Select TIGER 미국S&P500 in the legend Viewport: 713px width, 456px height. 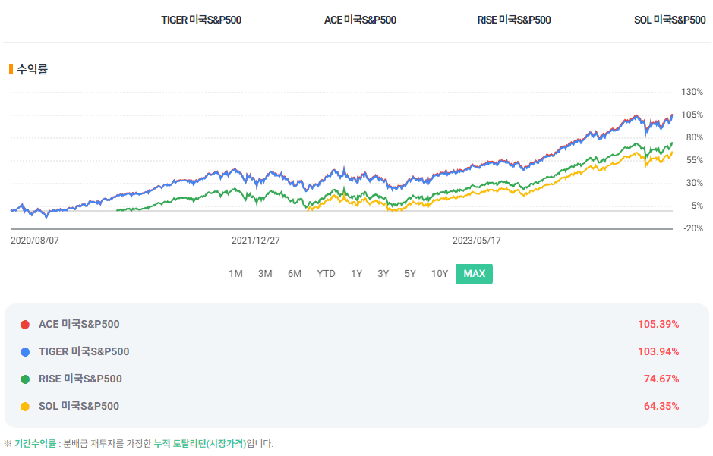pyautogui.click(x=84, y=351)
